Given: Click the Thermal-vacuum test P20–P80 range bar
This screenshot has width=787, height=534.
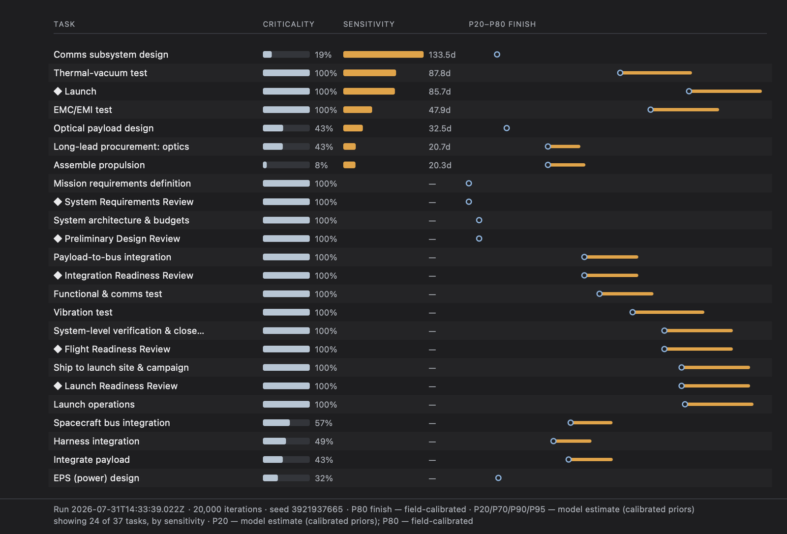Looking at the screenshot, I should pyautogui.click(x=656, y=73).
